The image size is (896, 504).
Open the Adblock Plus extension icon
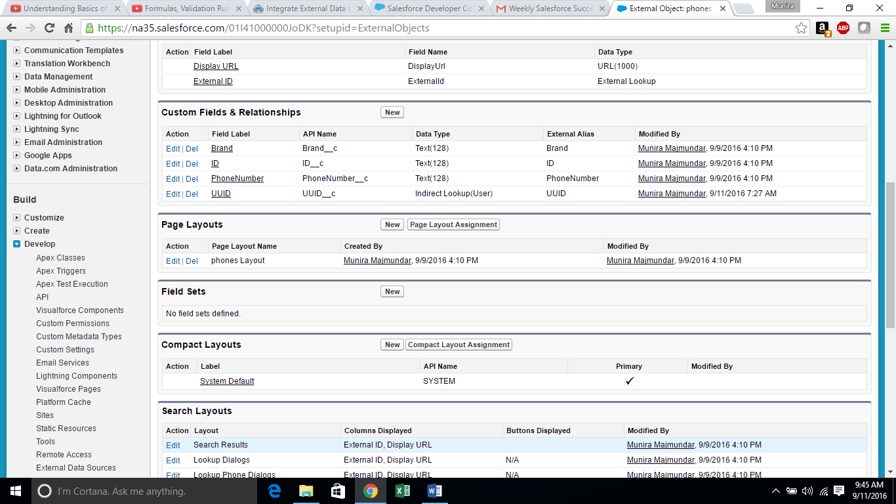pyautogui.click(x=843, y=28)
